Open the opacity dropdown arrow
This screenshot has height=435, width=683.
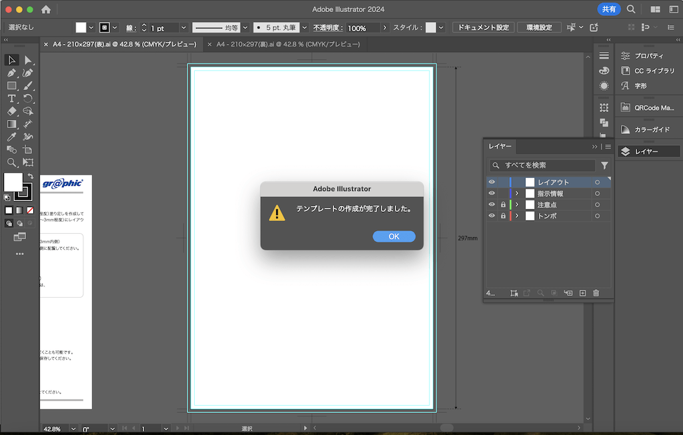(x=385, y=28)
